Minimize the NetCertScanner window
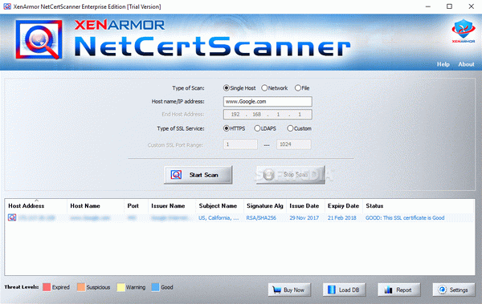Image resolution: width=482 pixels, height=304 pixels. click(428, 6)
